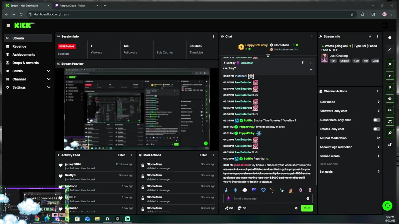Open pinned message three-dot menu
The image size is (399, 224).
tap(311, 63)
